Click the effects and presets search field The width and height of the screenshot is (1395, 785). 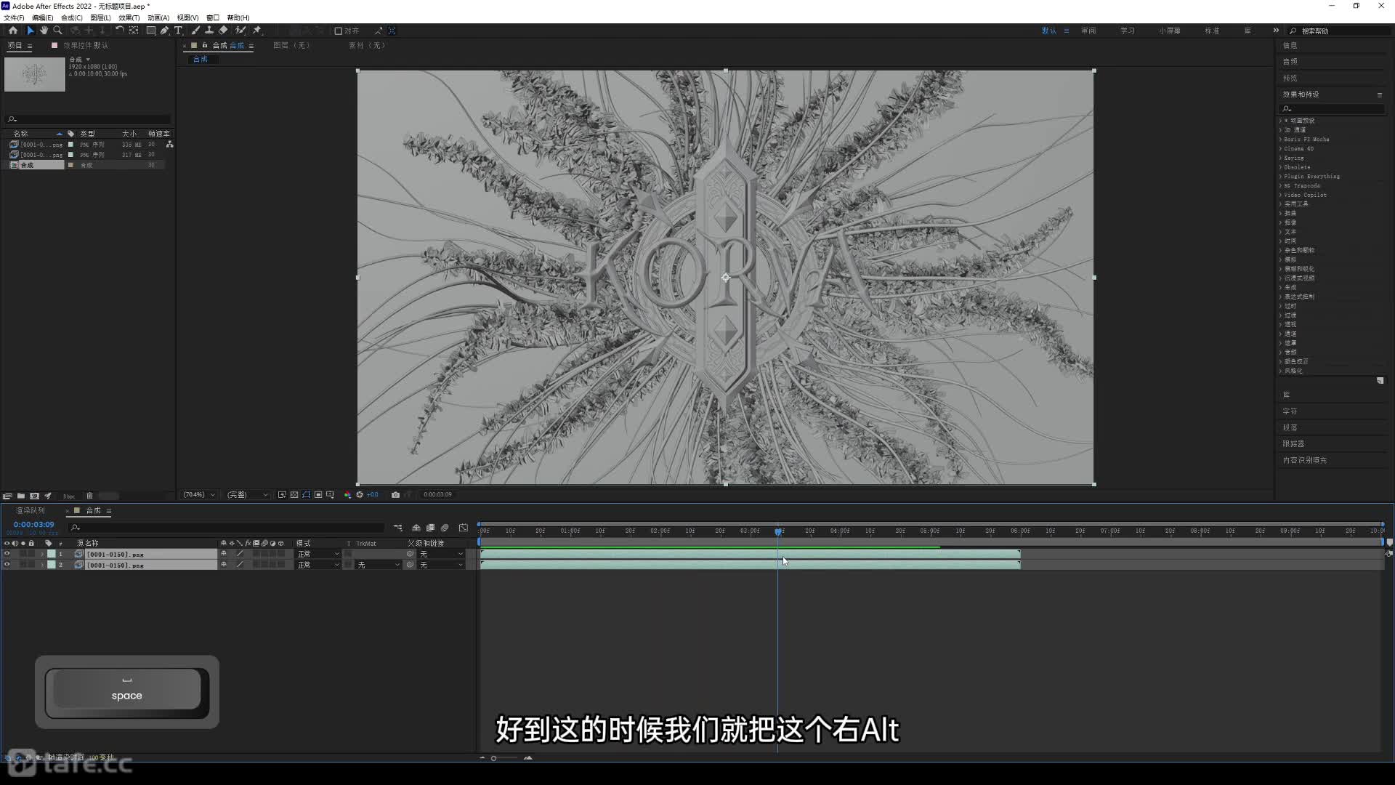pyautogui.click(x=1333, y=109)
